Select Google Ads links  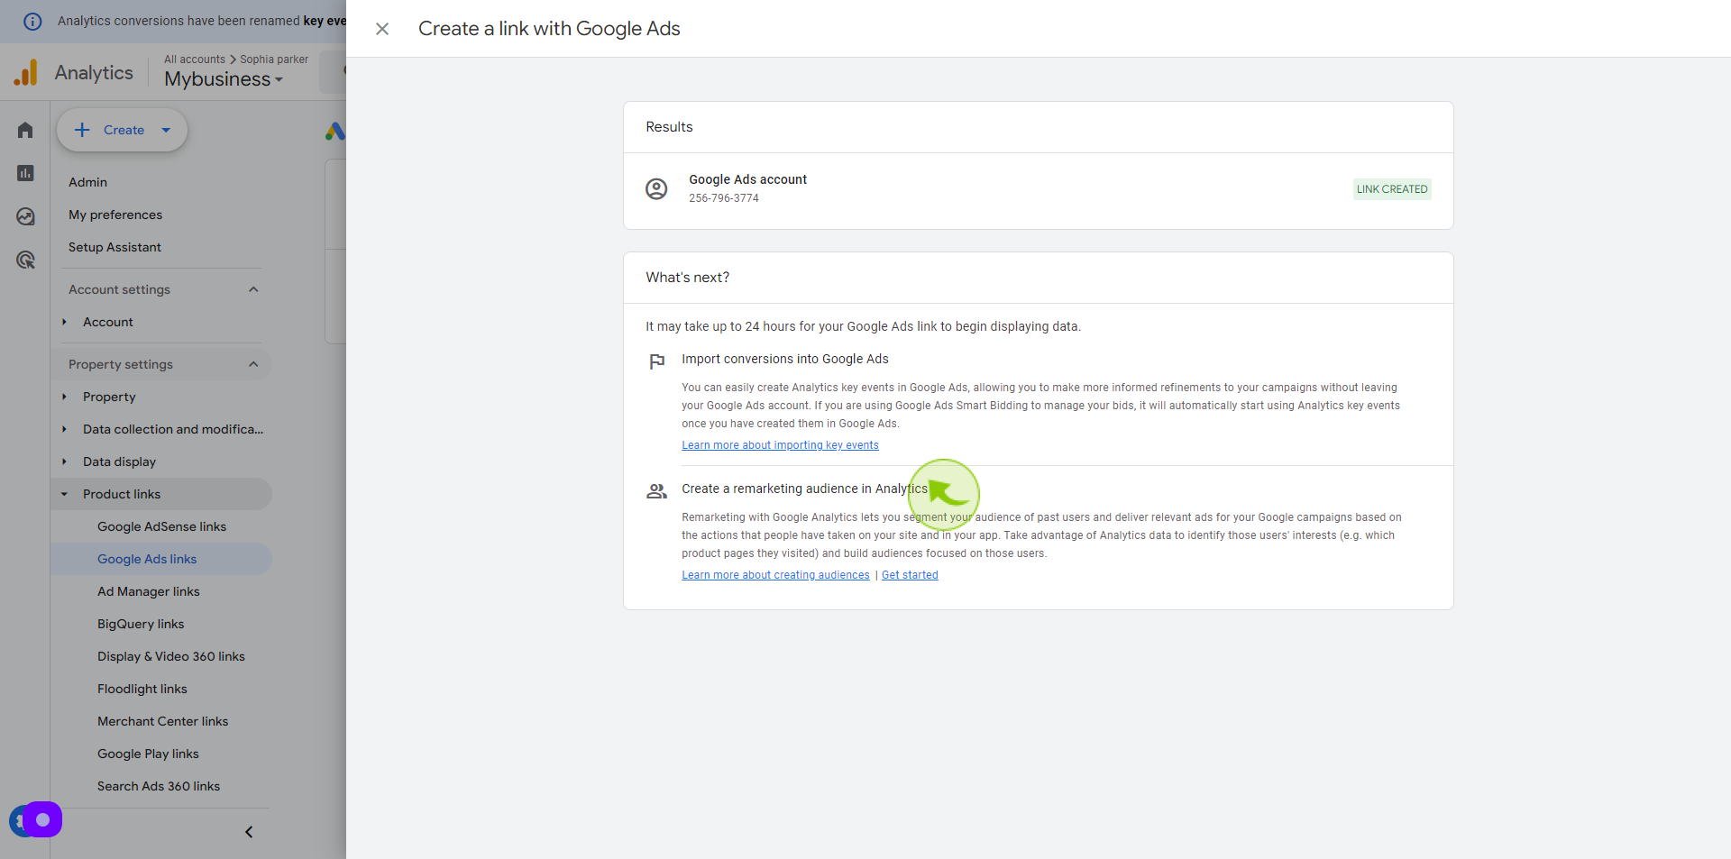pyautogui.click(x=147, y=559)
